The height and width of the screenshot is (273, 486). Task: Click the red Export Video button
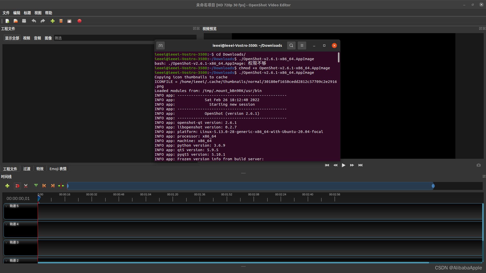(x=79, y=21)
